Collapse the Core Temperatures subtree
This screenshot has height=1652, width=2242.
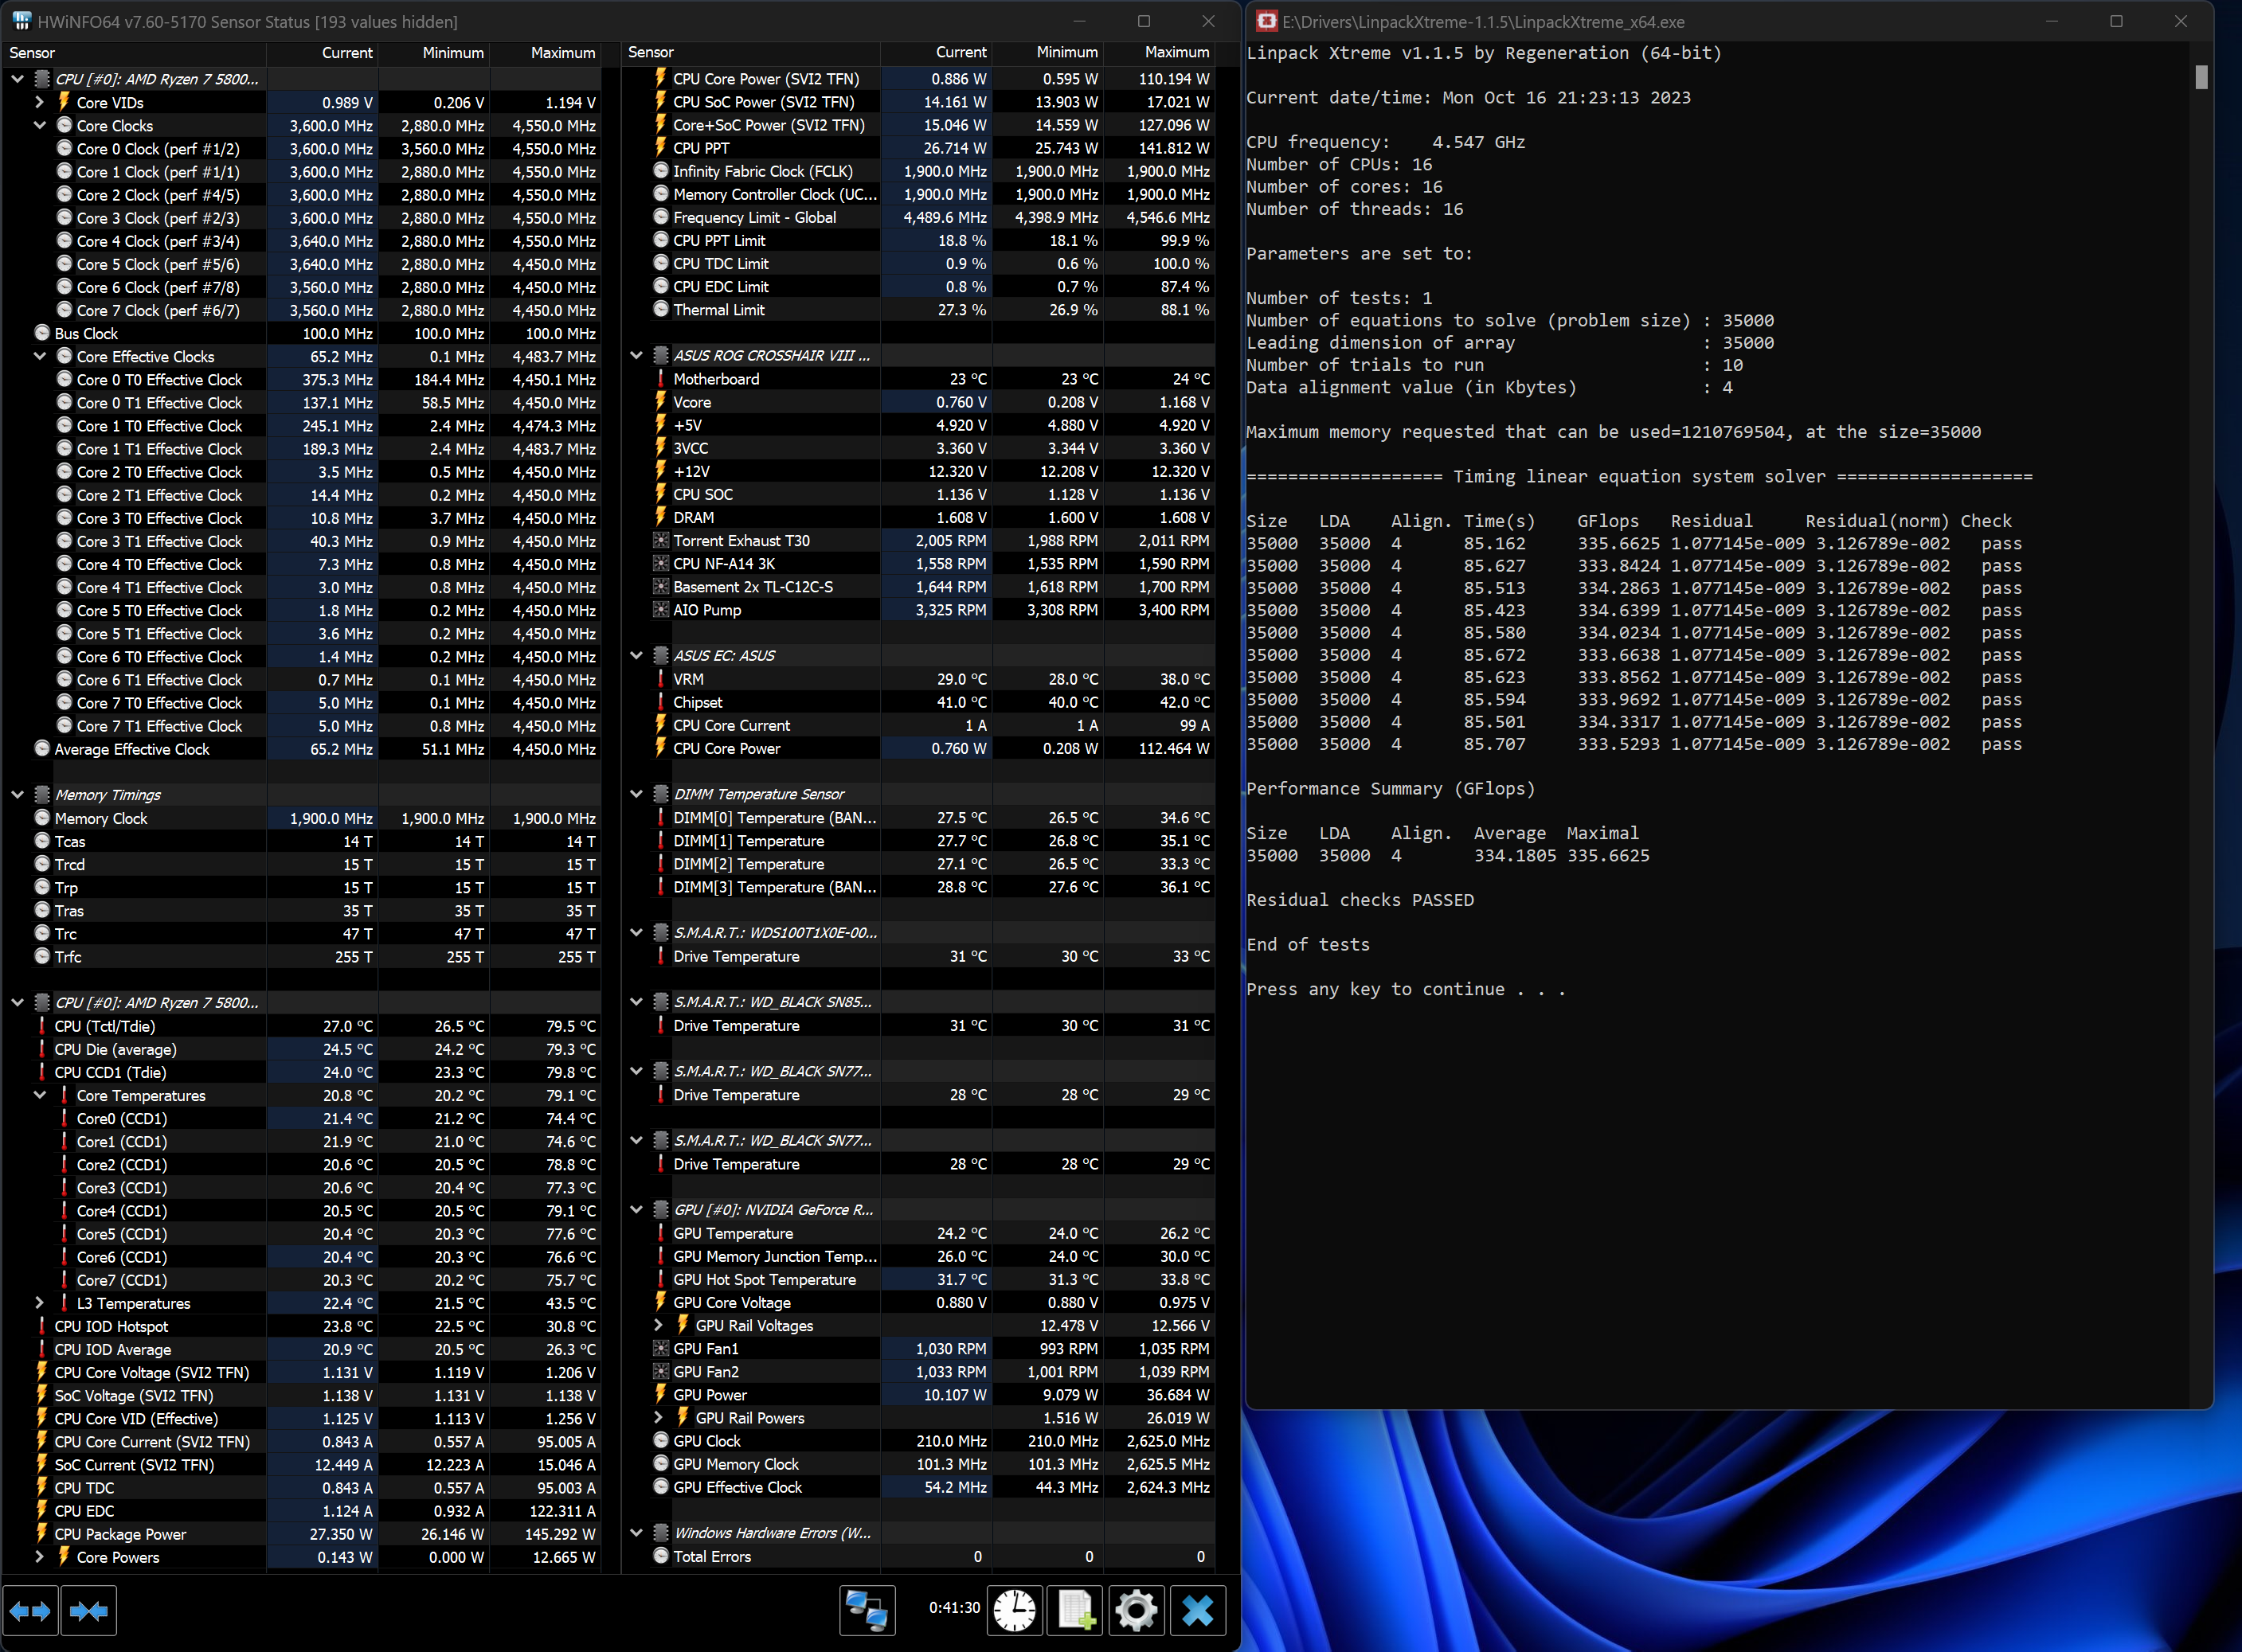39,1095
